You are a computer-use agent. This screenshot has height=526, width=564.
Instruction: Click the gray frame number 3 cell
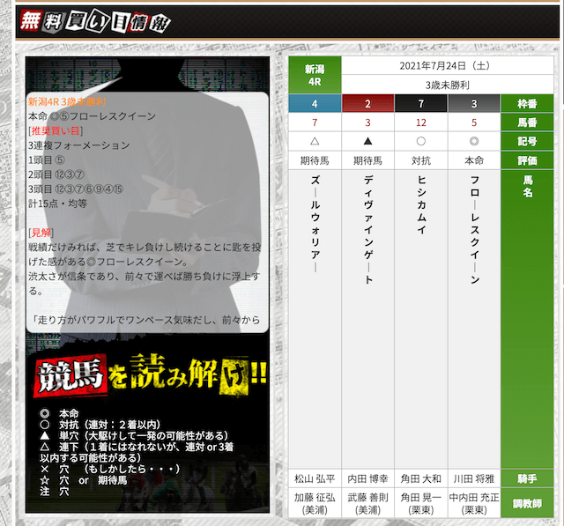coord(474,104)
